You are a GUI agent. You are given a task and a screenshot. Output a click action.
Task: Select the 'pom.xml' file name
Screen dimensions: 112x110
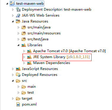[x=29, y=104]
